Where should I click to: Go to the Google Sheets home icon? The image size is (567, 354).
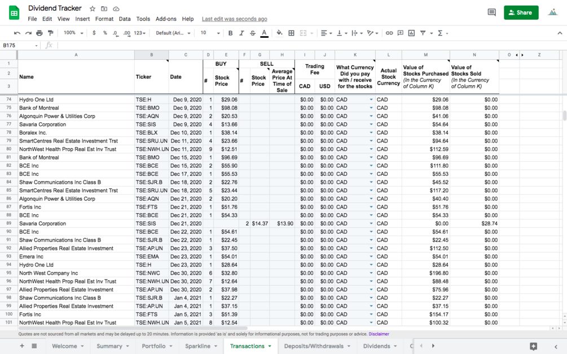tap(14, 13)
